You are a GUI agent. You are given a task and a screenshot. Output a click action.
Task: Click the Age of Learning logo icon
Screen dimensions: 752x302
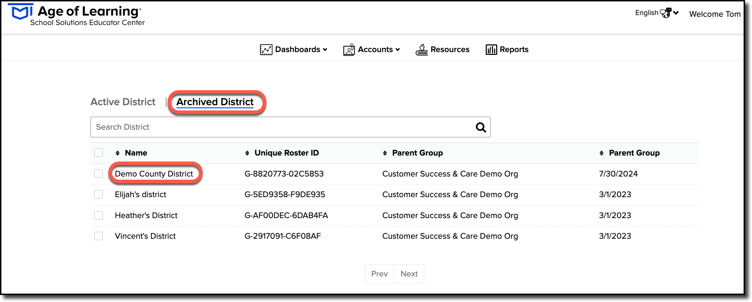point(22,12)
